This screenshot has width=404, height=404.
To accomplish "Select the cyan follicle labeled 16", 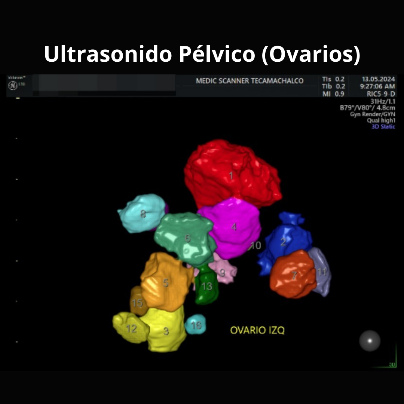I will [196, 325].
